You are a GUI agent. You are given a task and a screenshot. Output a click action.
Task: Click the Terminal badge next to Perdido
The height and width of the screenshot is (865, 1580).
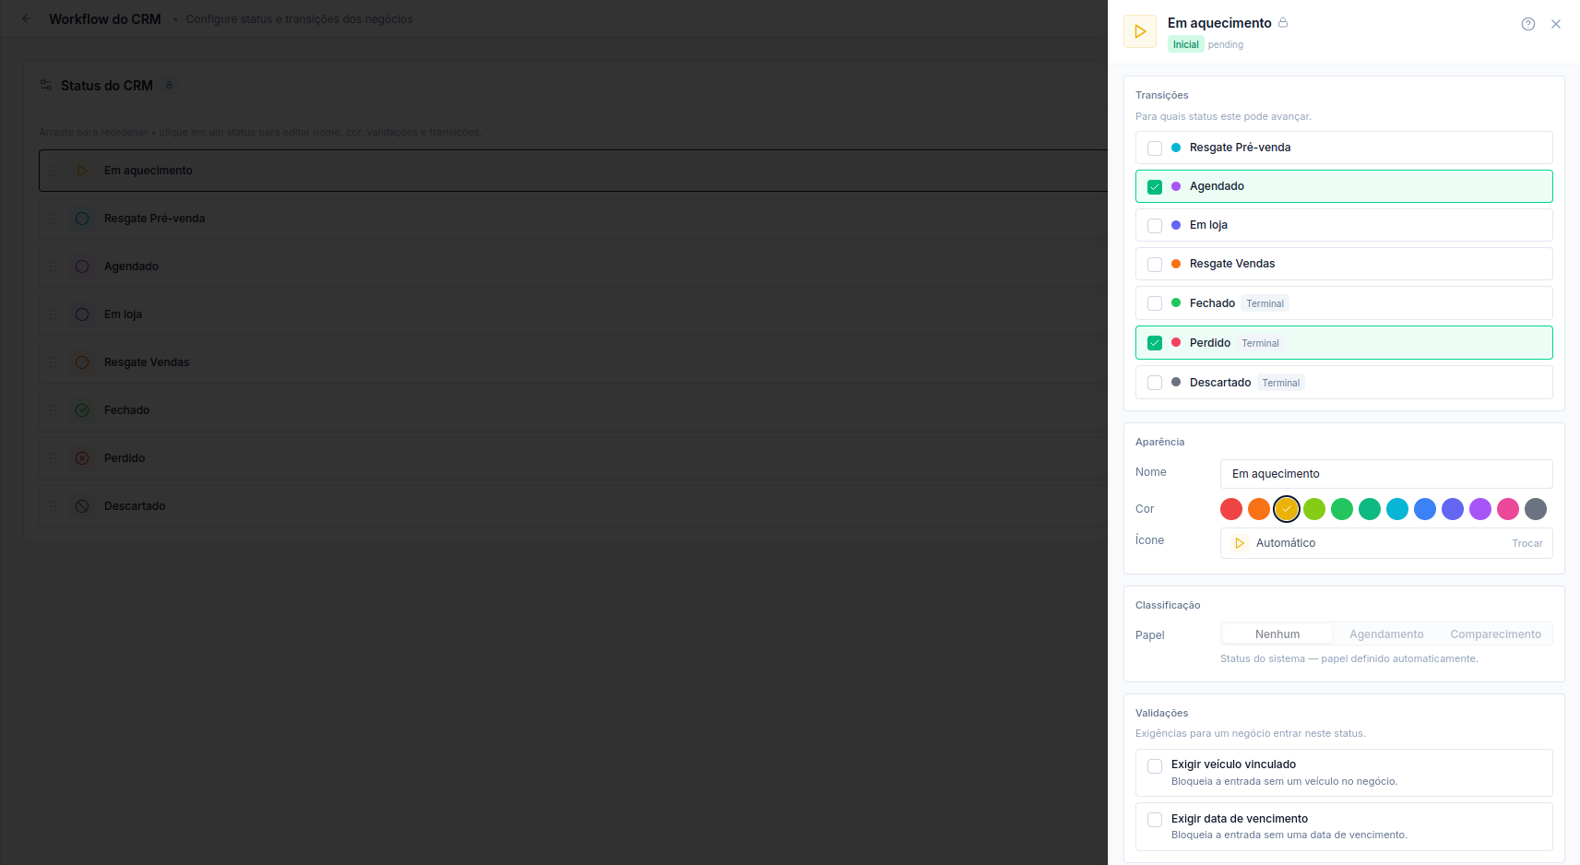point(1260,343)
